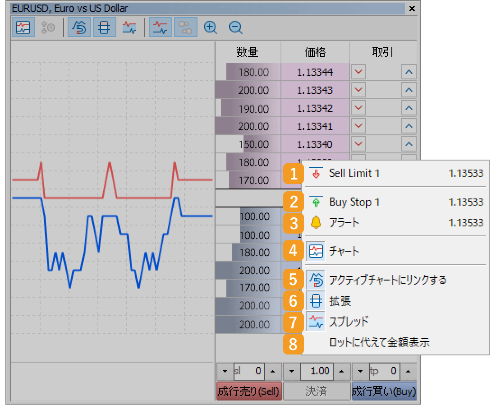Click the buy arrow at price 1.13344
496x405 pixels.
coord(409,72)
